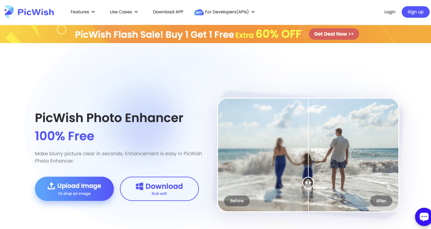Click the Upload Image button

74,189
